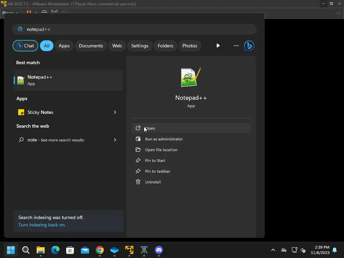This screenshot has width=344, height=258.
Task: Open File Explorer from the taskbar
Action: pyautogui.click(x=41, y=250)
